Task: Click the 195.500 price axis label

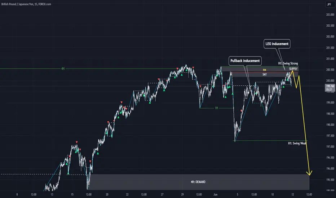Action: (330, 180)
